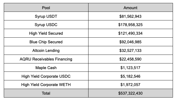Image resolution: width=177 pixels, height=100 pixels.
Task: Click the $121,490,334 amount cell
Action: pos(130,33)
